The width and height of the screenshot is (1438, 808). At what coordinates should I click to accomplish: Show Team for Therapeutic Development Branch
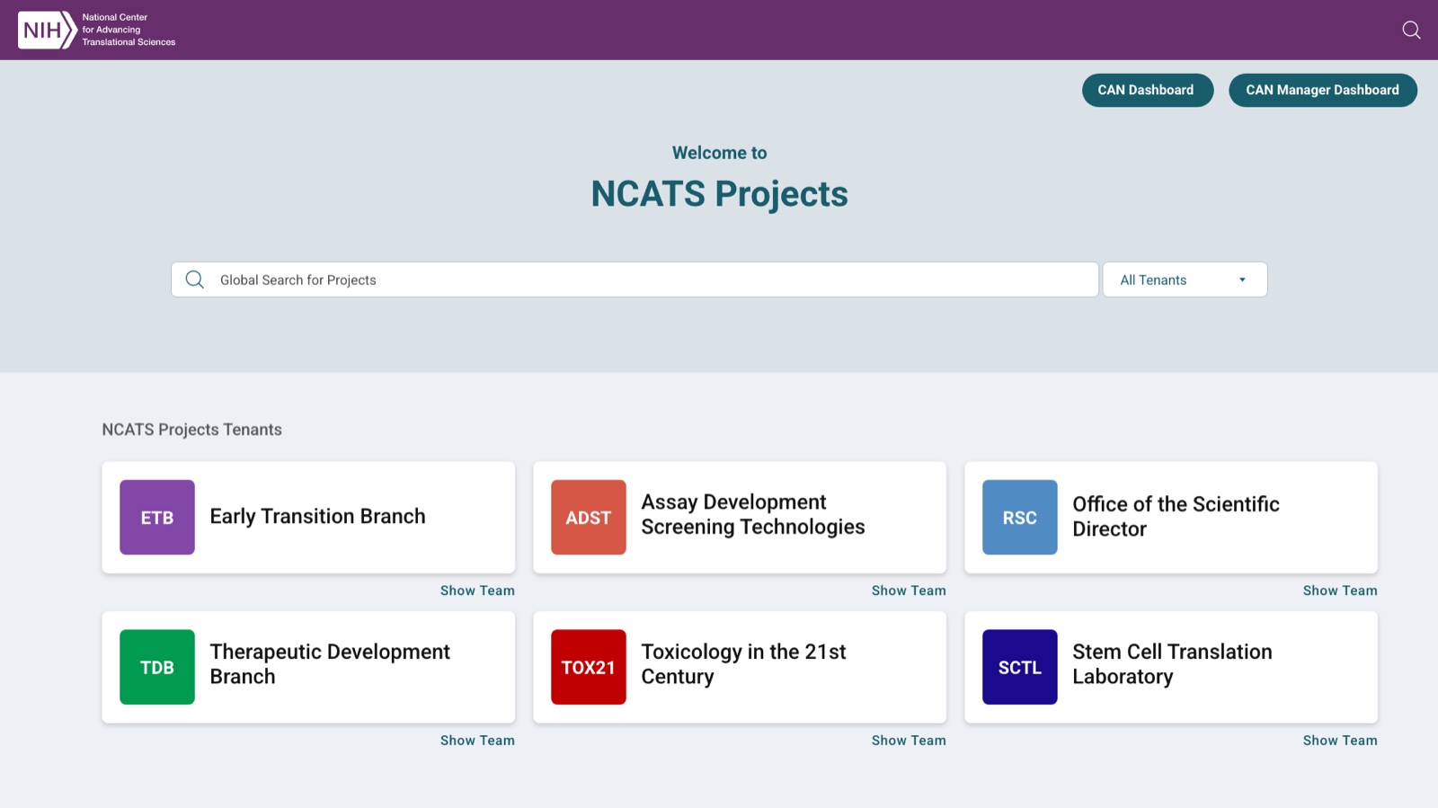[477, 741]
